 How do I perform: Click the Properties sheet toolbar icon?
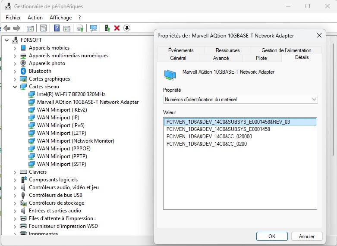[x=43, y=28]
